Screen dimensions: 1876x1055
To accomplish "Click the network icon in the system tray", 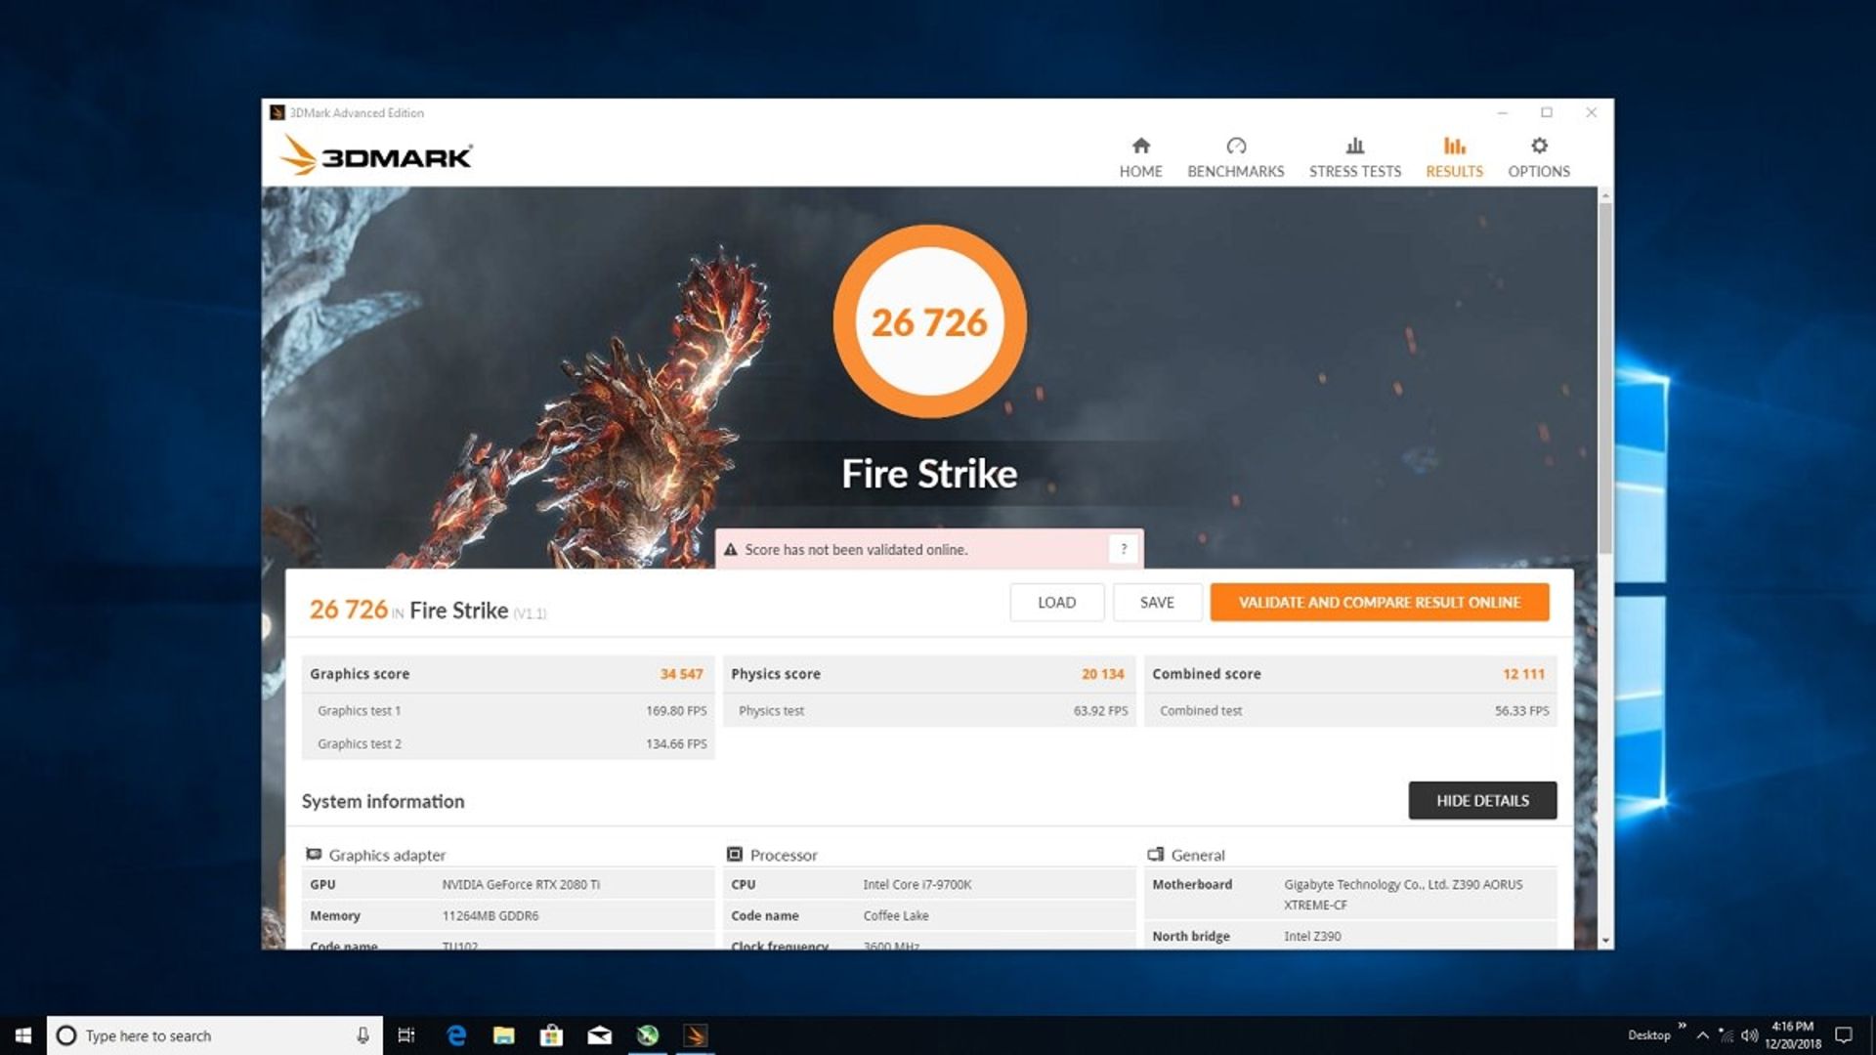I will [x=1726, y=1035].
